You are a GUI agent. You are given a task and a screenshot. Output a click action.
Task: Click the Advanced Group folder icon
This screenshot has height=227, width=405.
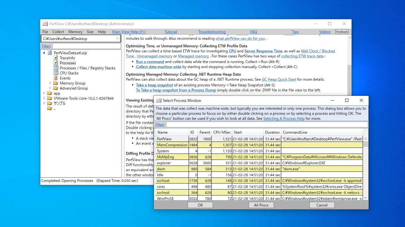[x=56, y=88]
